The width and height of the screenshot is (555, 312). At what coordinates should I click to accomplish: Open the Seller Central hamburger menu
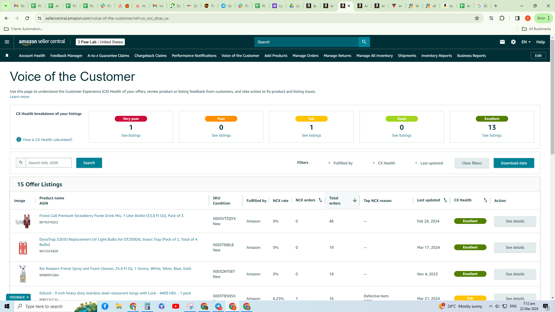coord(7,42)
